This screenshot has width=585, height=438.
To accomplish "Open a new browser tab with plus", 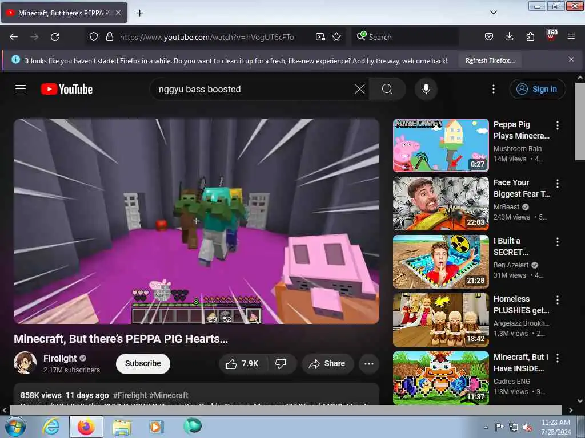I will pyautogui.click(x=139, y=13).
